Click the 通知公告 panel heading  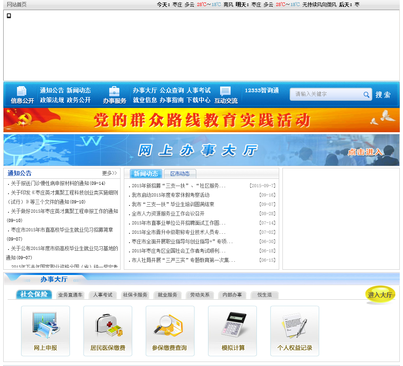click(19, 173)
